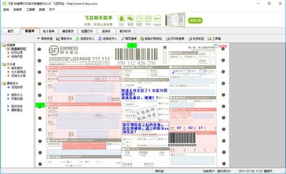Select 打印记录 in sidebar tree

(x=17, y=53)
